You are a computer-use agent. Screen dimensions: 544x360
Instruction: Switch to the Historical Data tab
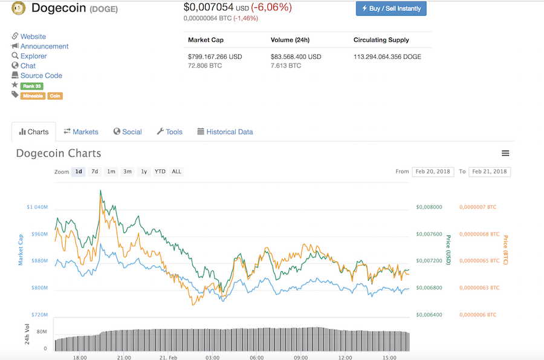pos(225,132)
